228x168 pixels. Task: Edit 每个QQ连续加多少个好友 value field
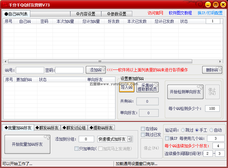click(x=218, y=146)
